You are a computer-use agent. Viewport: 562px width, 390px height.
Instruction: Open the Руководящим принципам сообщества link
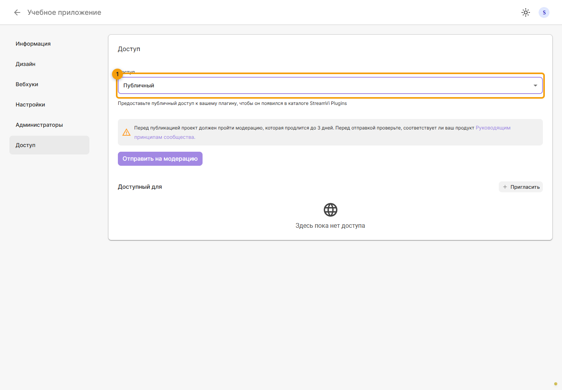493,128
